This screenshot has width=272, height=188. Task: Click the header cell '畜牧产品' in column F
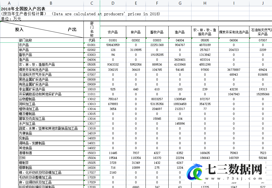pos(157,32)
